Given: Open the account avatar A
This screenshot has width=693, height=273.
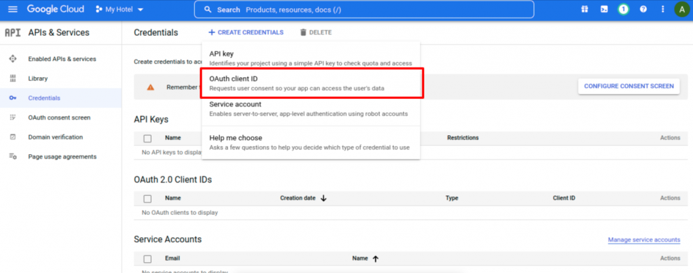Looking at the screenshot, I should (682, 9).
